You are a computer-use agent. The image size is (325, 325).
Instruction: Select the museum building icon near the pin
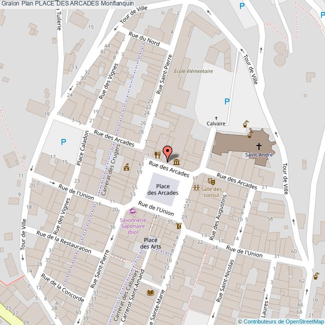176,161
